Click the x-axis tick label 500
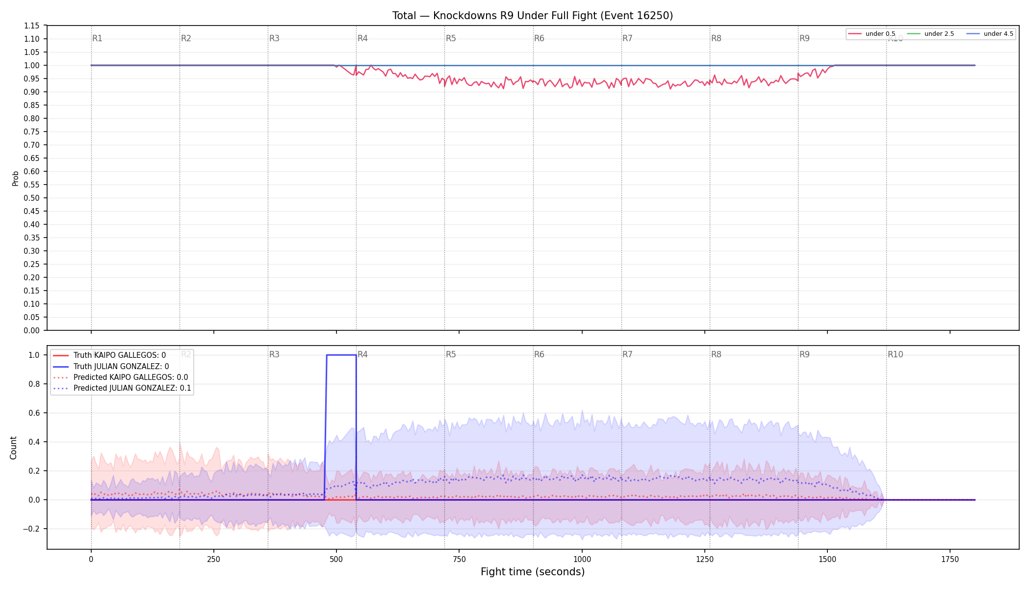The image size is (1030, 589). point(336,559)
